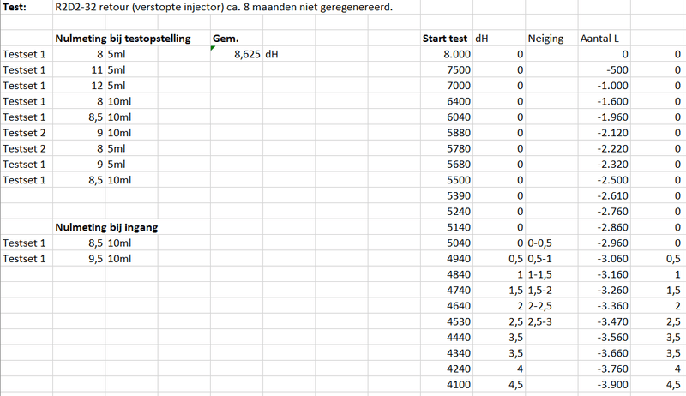This screenshot has width=686, height=396.
Task: Select the measurement value 9,5 under ingang
Action: pos(96,259)
